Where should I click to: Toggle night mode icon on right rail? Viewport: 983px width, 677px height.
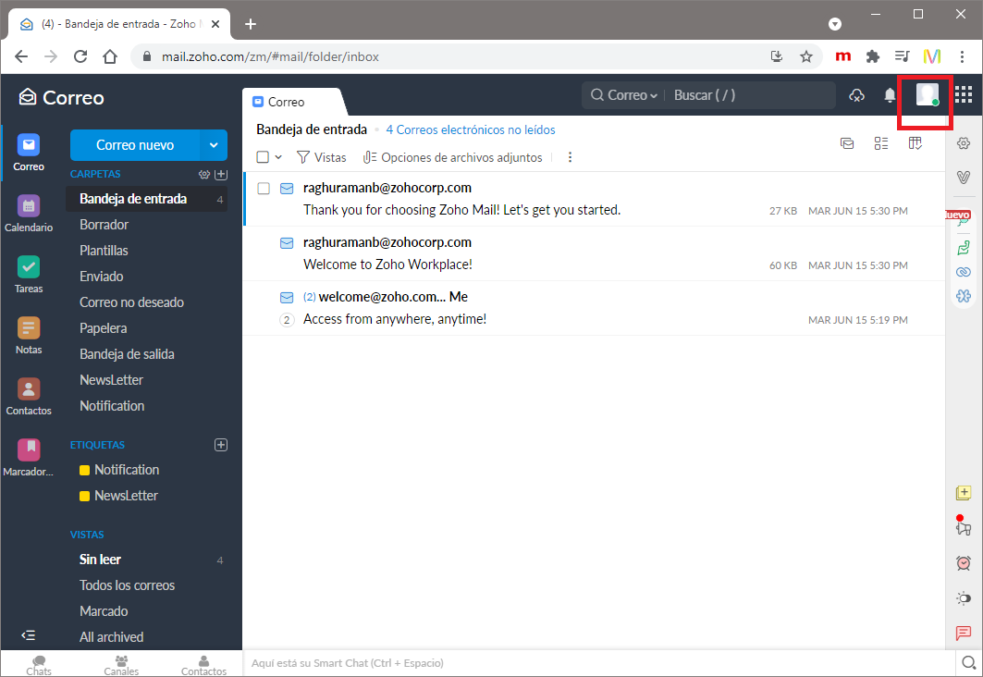[x=964, y=598]
